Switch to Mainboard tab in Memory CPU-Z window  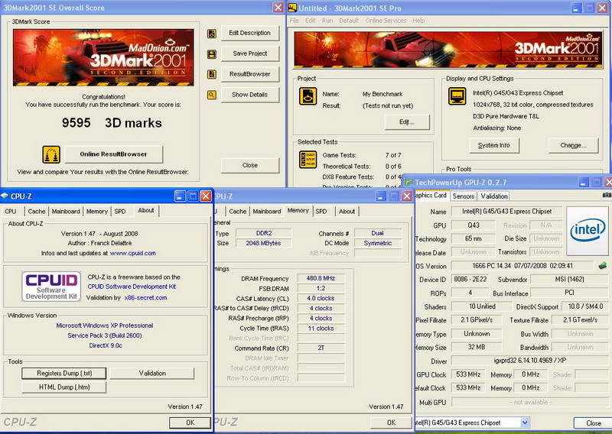click(267, 212)
